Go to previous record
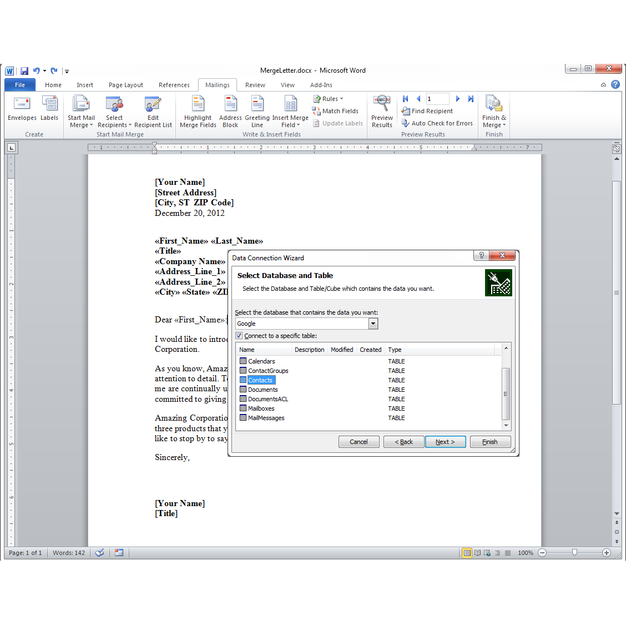 pyautogui.click(x=418, y=99)
